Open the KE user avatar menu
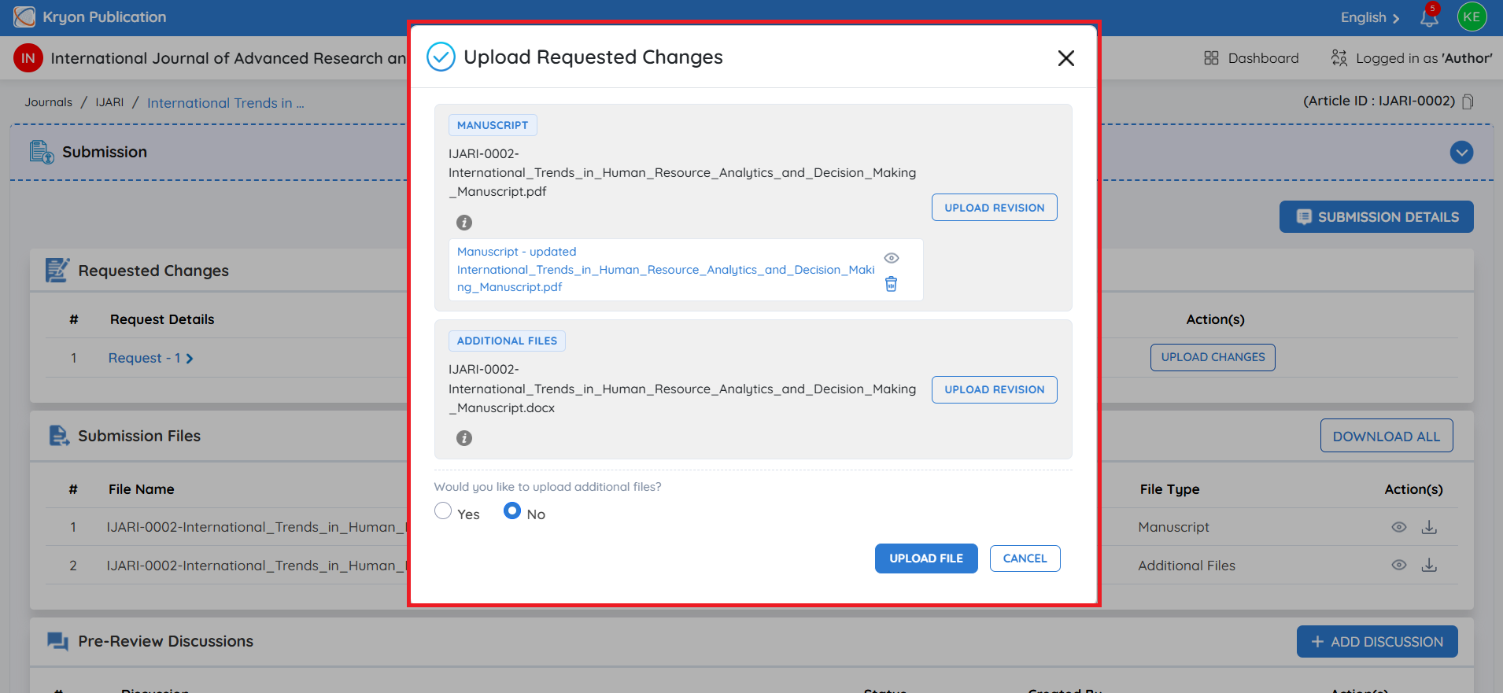The height and width of the screenshot is (693, 1503). pyautogui.click(x=1472, y=17)
